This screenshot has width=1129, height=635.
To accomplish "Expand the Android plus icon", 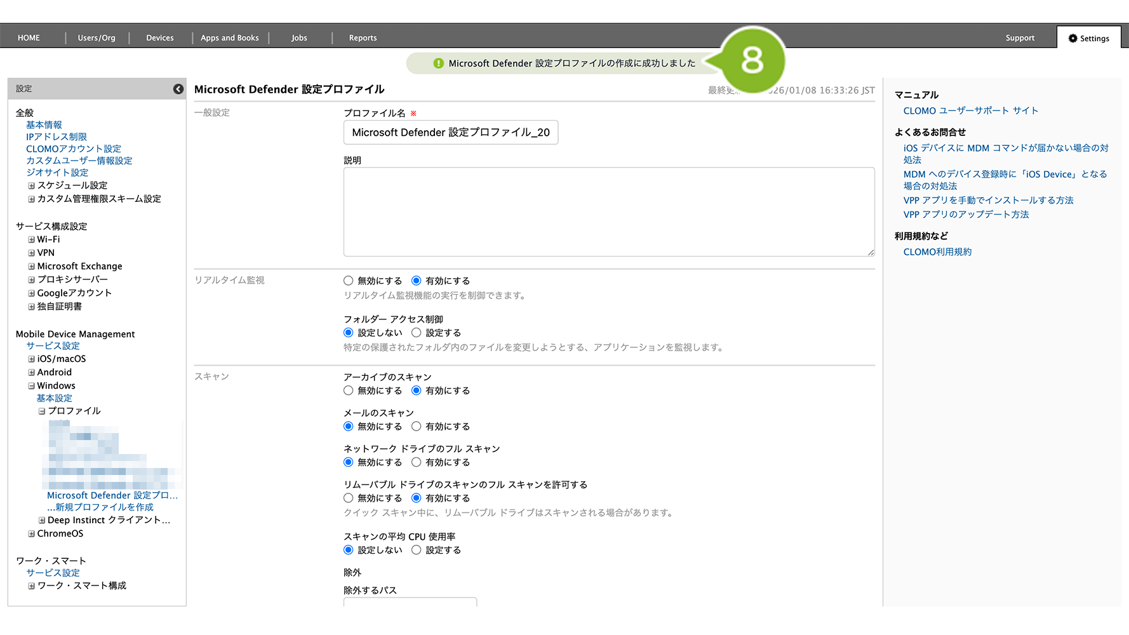I will coord(31,373).
